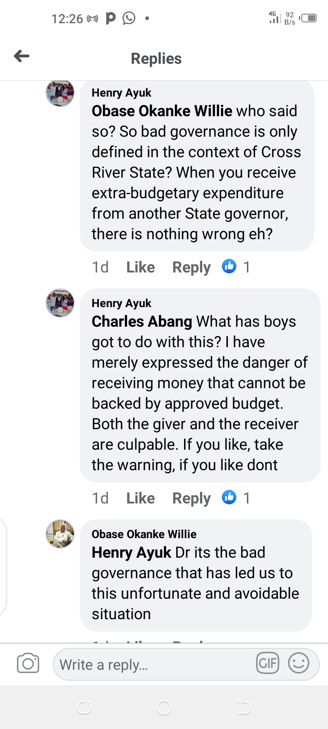Image resolution: width=328 pixels, height=729 pixels.
Task: Open Obase Okanke Willie author name
Action: click(x=144, y=534)
